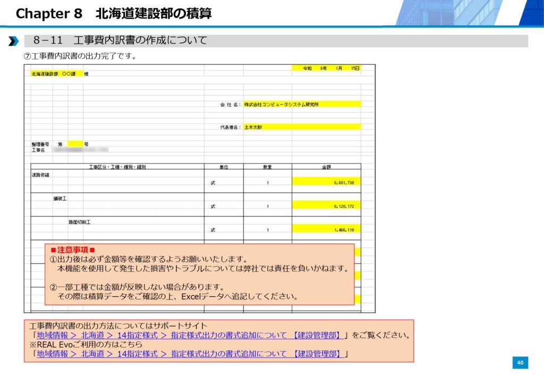
Task: Select the 北海道建設部 ○○課 addressee cell
Action: click(57, 74)
